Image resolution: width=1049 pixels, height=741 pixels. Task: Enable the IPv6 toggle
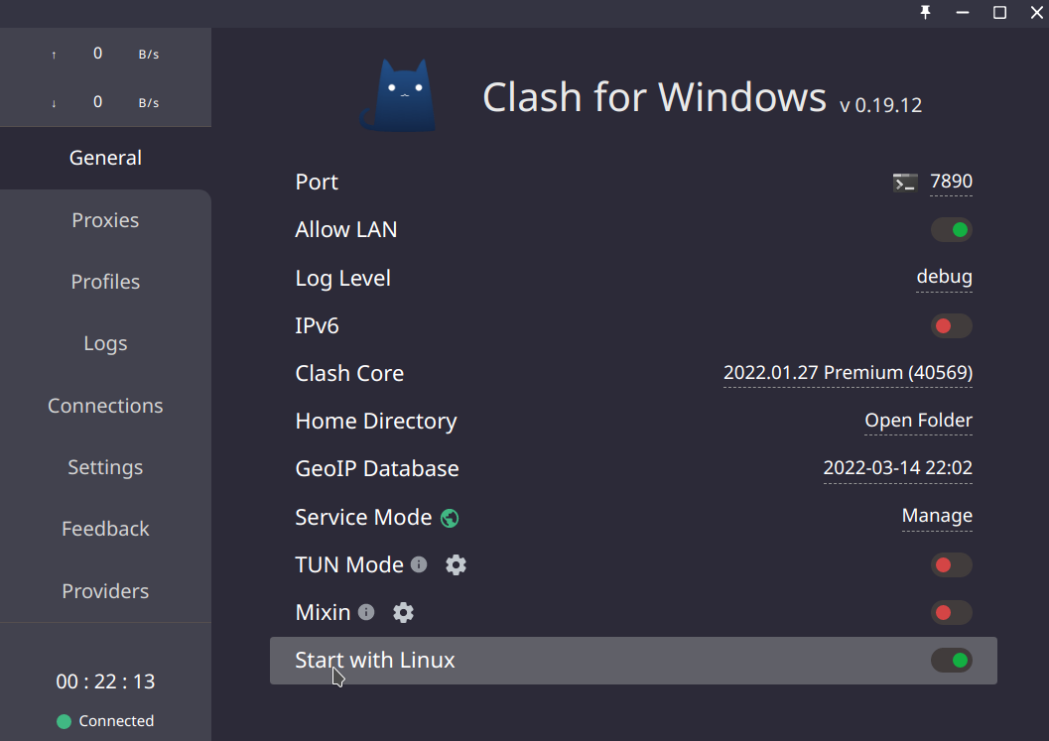coord(952,325)
